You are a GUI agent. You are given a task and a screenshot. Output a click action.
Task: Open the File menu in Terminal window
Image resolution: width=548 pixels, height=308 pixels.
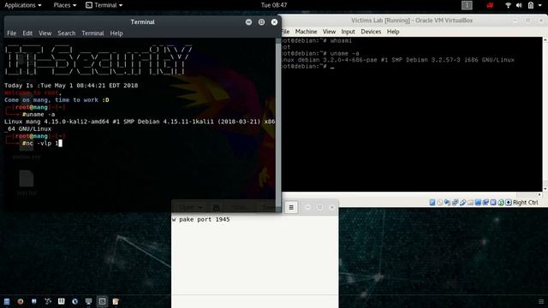(11, 33)
